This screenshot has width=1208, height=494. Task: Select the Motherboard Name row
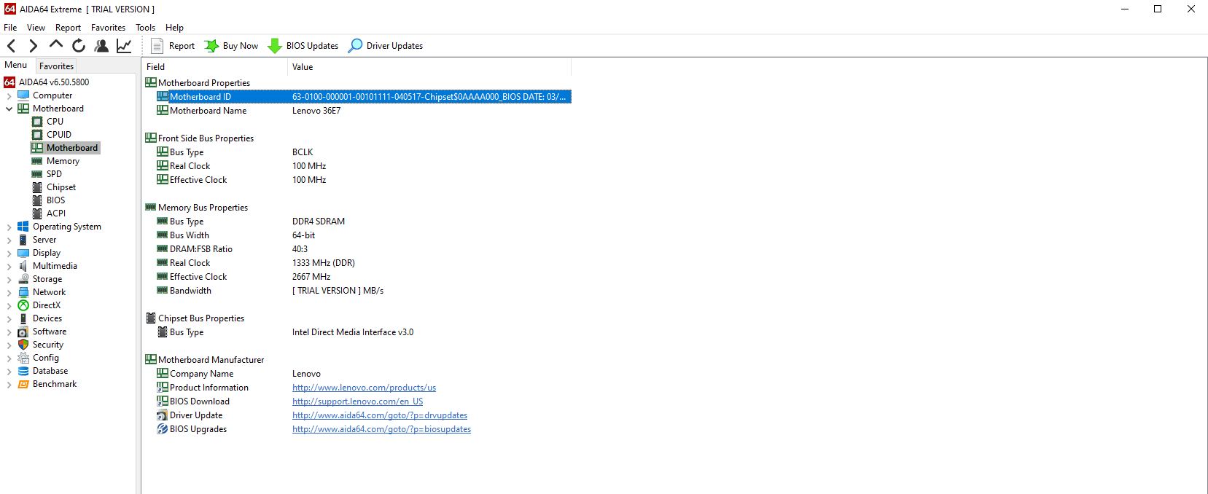pos(364,111)
